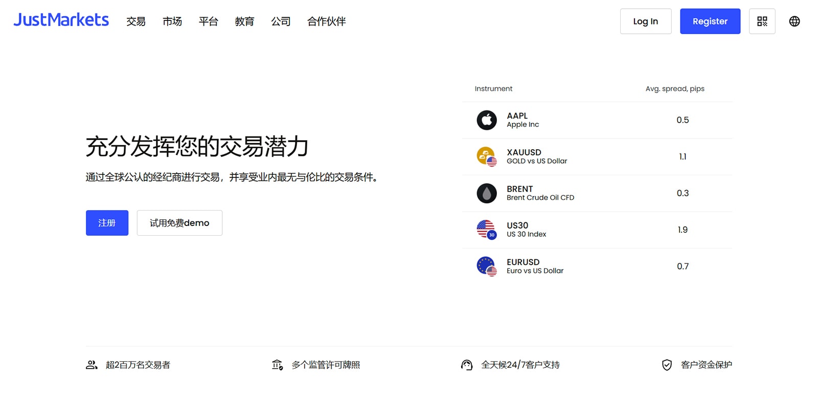Click the Apple Inc description text
This screenshot has width=818, height=409.
522,125
